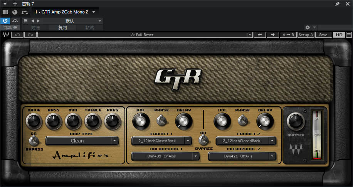
Task: Click the 粘贴 paste button
Action: coord(89,28)
